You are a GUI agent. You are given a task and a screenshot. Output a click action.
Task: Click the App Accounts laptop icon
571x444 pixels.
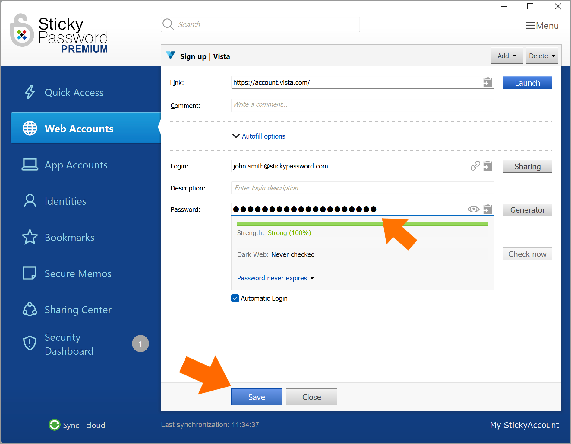click(30, 165)
